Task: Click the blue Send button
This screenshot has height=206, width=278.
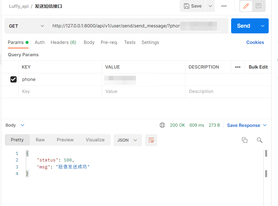Action: pyautogui.click(x=243, y=26)
